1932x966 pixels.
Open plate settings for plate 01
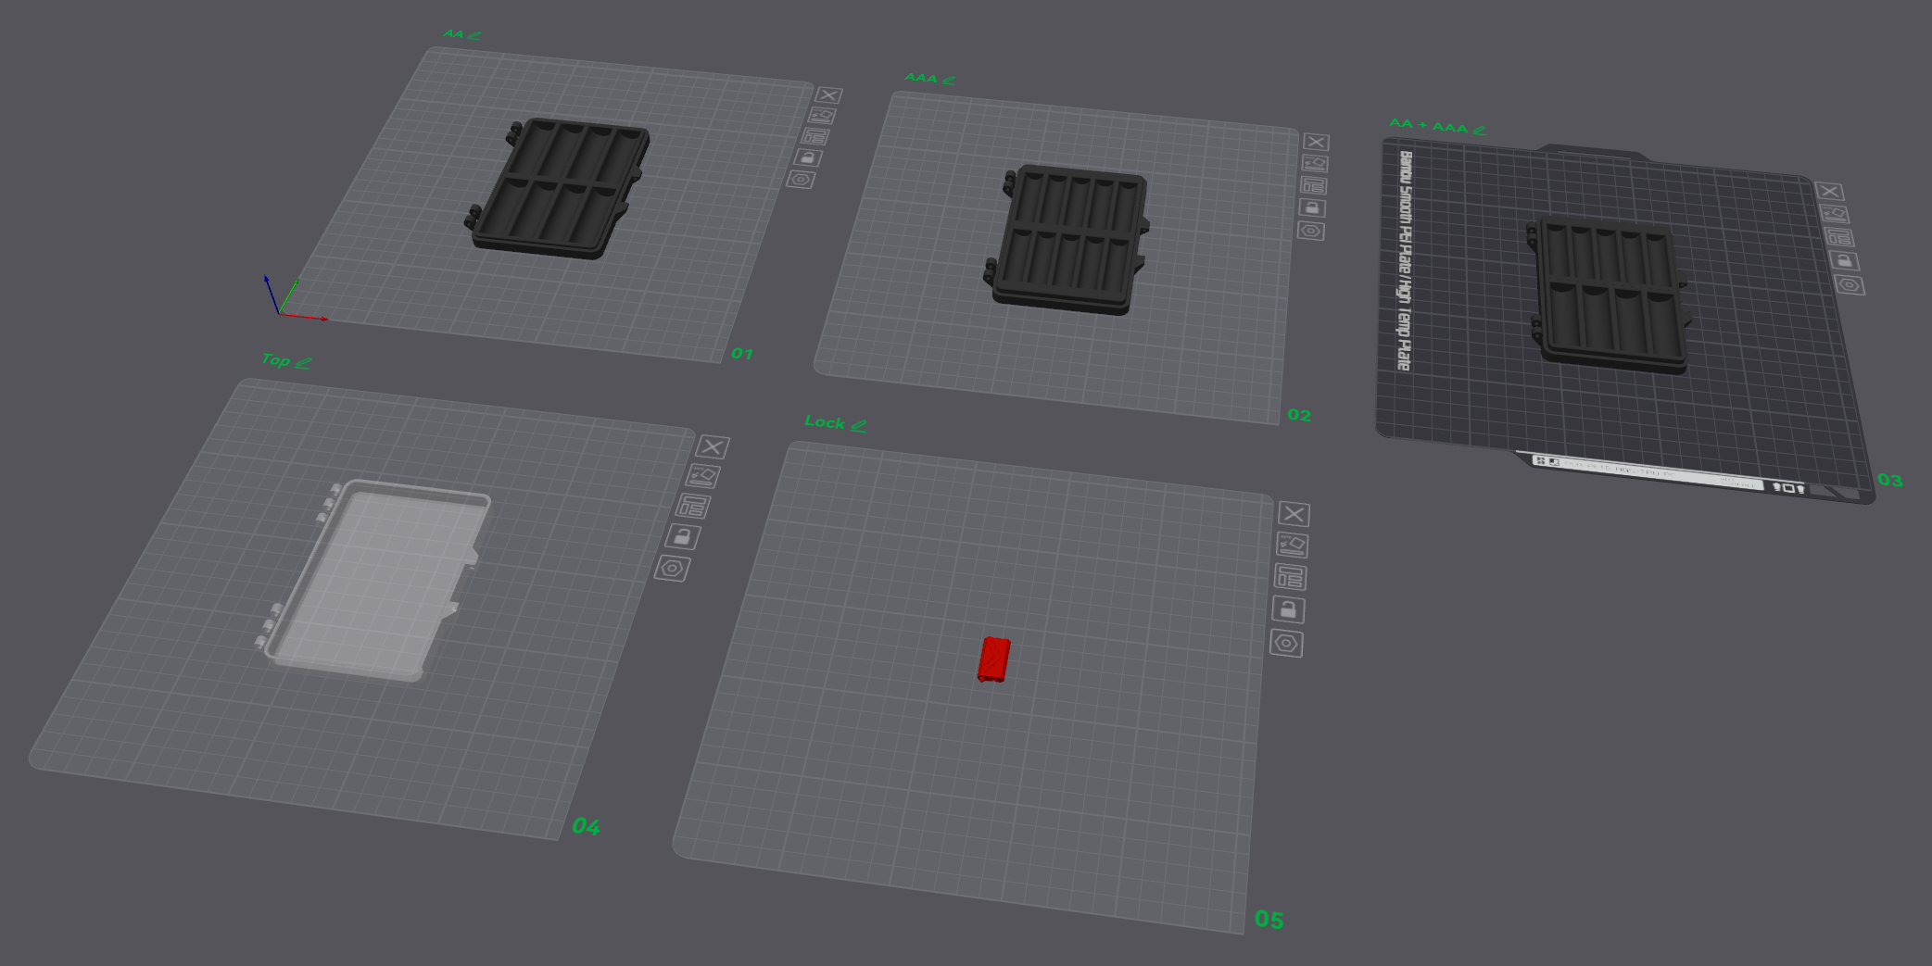801,180
